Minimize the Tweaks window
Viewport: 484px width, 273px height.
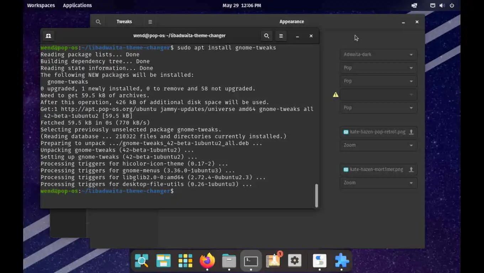[403, 22]
